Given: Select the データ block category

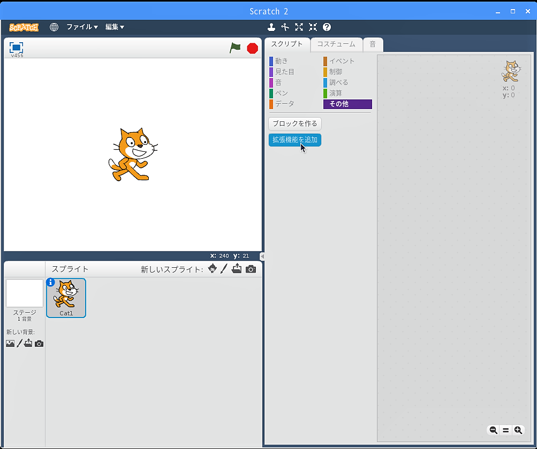Looking at the screenshot, I should pos(293,104).
